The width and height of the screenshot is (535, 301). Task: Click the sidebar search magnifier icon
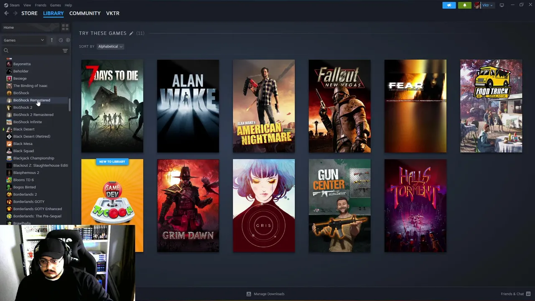pos(6,51)
